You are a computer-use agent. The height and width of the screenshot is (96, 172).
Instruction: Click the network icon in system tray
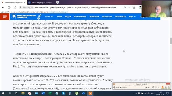pyautogui.click(x=145, y=93)
